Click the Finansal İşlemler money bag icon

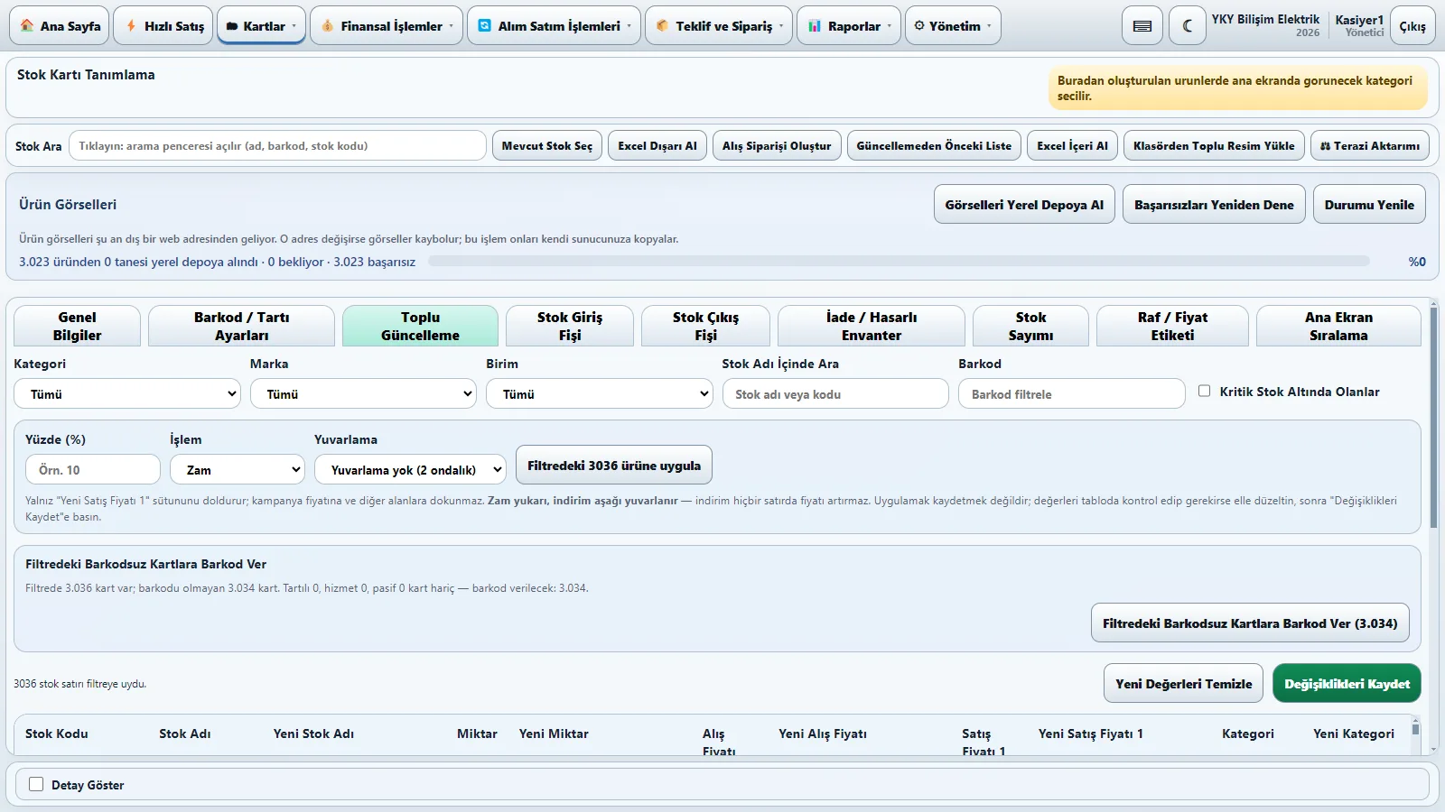tap(328, 26)
